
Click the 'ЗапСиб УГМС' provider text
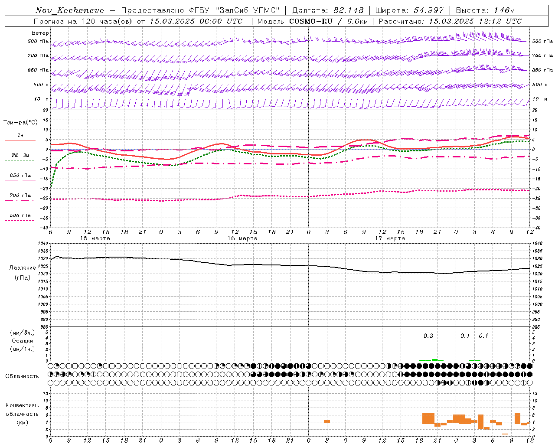(x=248, y=10)
